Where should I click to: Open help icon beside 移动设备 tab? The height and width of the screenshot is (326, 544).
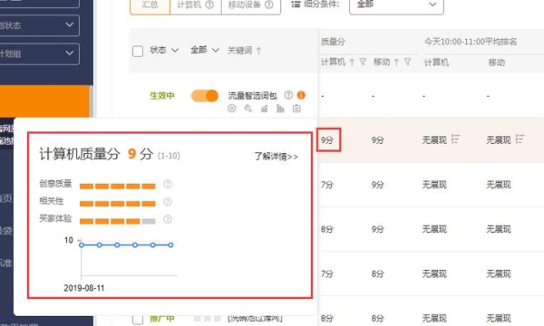[x=269, y=5]
